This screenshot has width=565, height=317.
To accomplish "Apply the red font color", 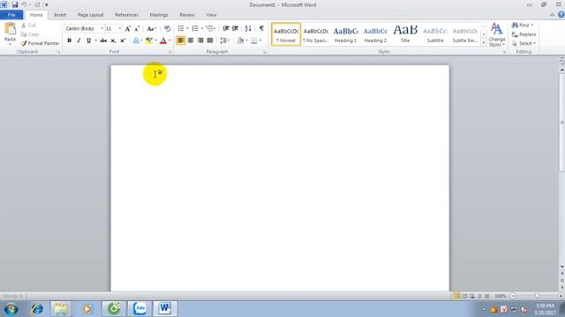I will point(163,41).
